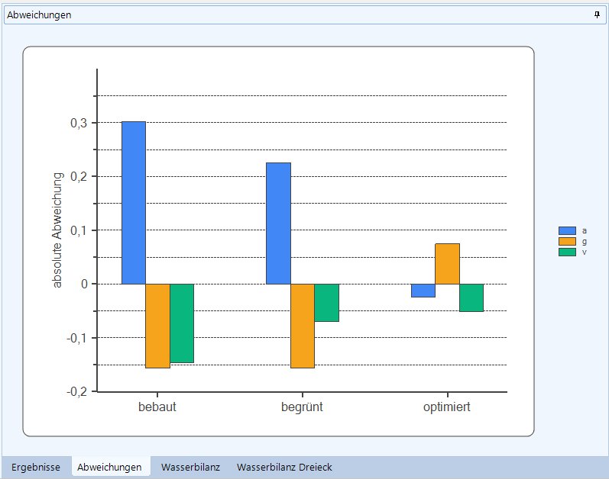Click the y-axis title absolute Abweichung
This screenshot has height=479, width=609.
[x=57, y=230]
